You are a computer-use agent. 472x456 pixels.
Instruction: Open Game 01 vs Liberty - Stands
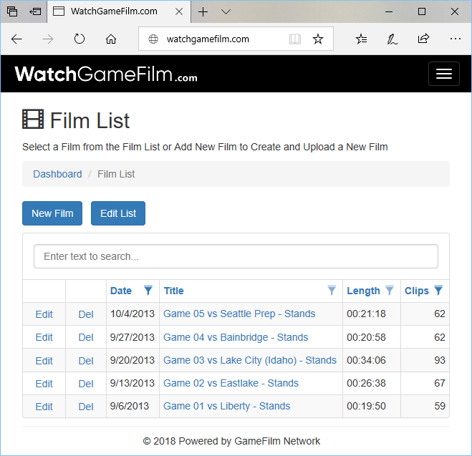pos(226,406)
